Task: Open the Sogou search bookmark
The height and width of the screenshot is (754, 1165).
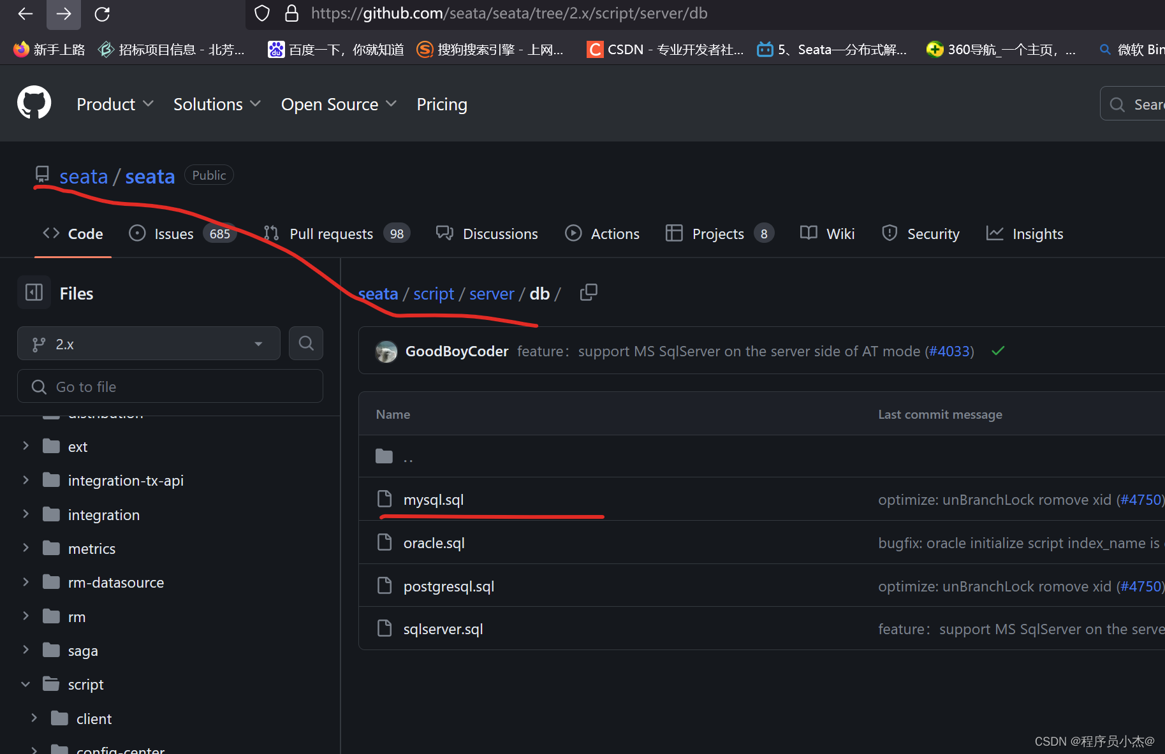Action: click(x=490, y=49)
